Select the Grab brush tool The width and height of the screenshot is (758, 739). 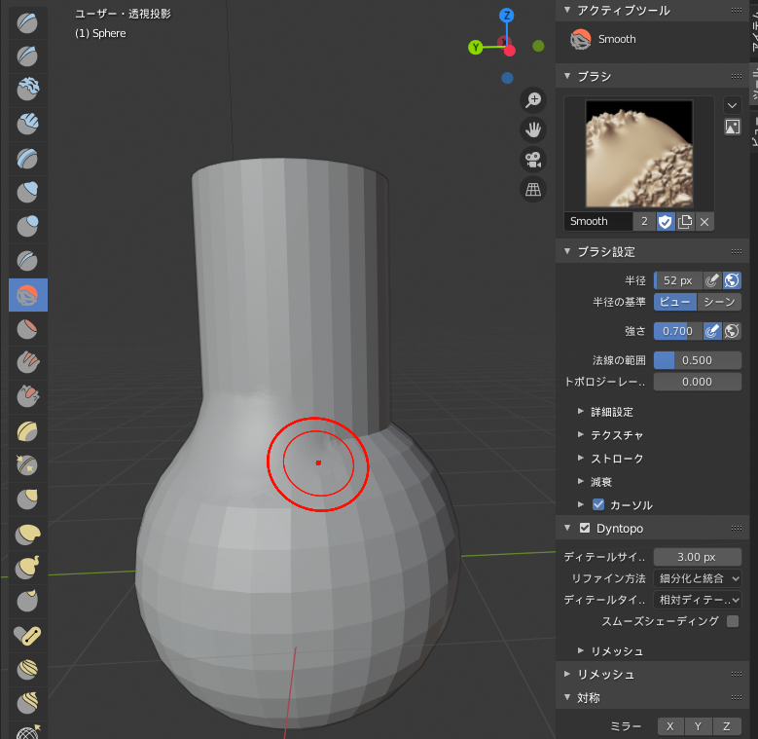pos(27,499)
